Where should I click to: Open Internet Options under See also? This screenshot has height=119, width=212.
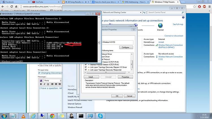coord(75,104)
